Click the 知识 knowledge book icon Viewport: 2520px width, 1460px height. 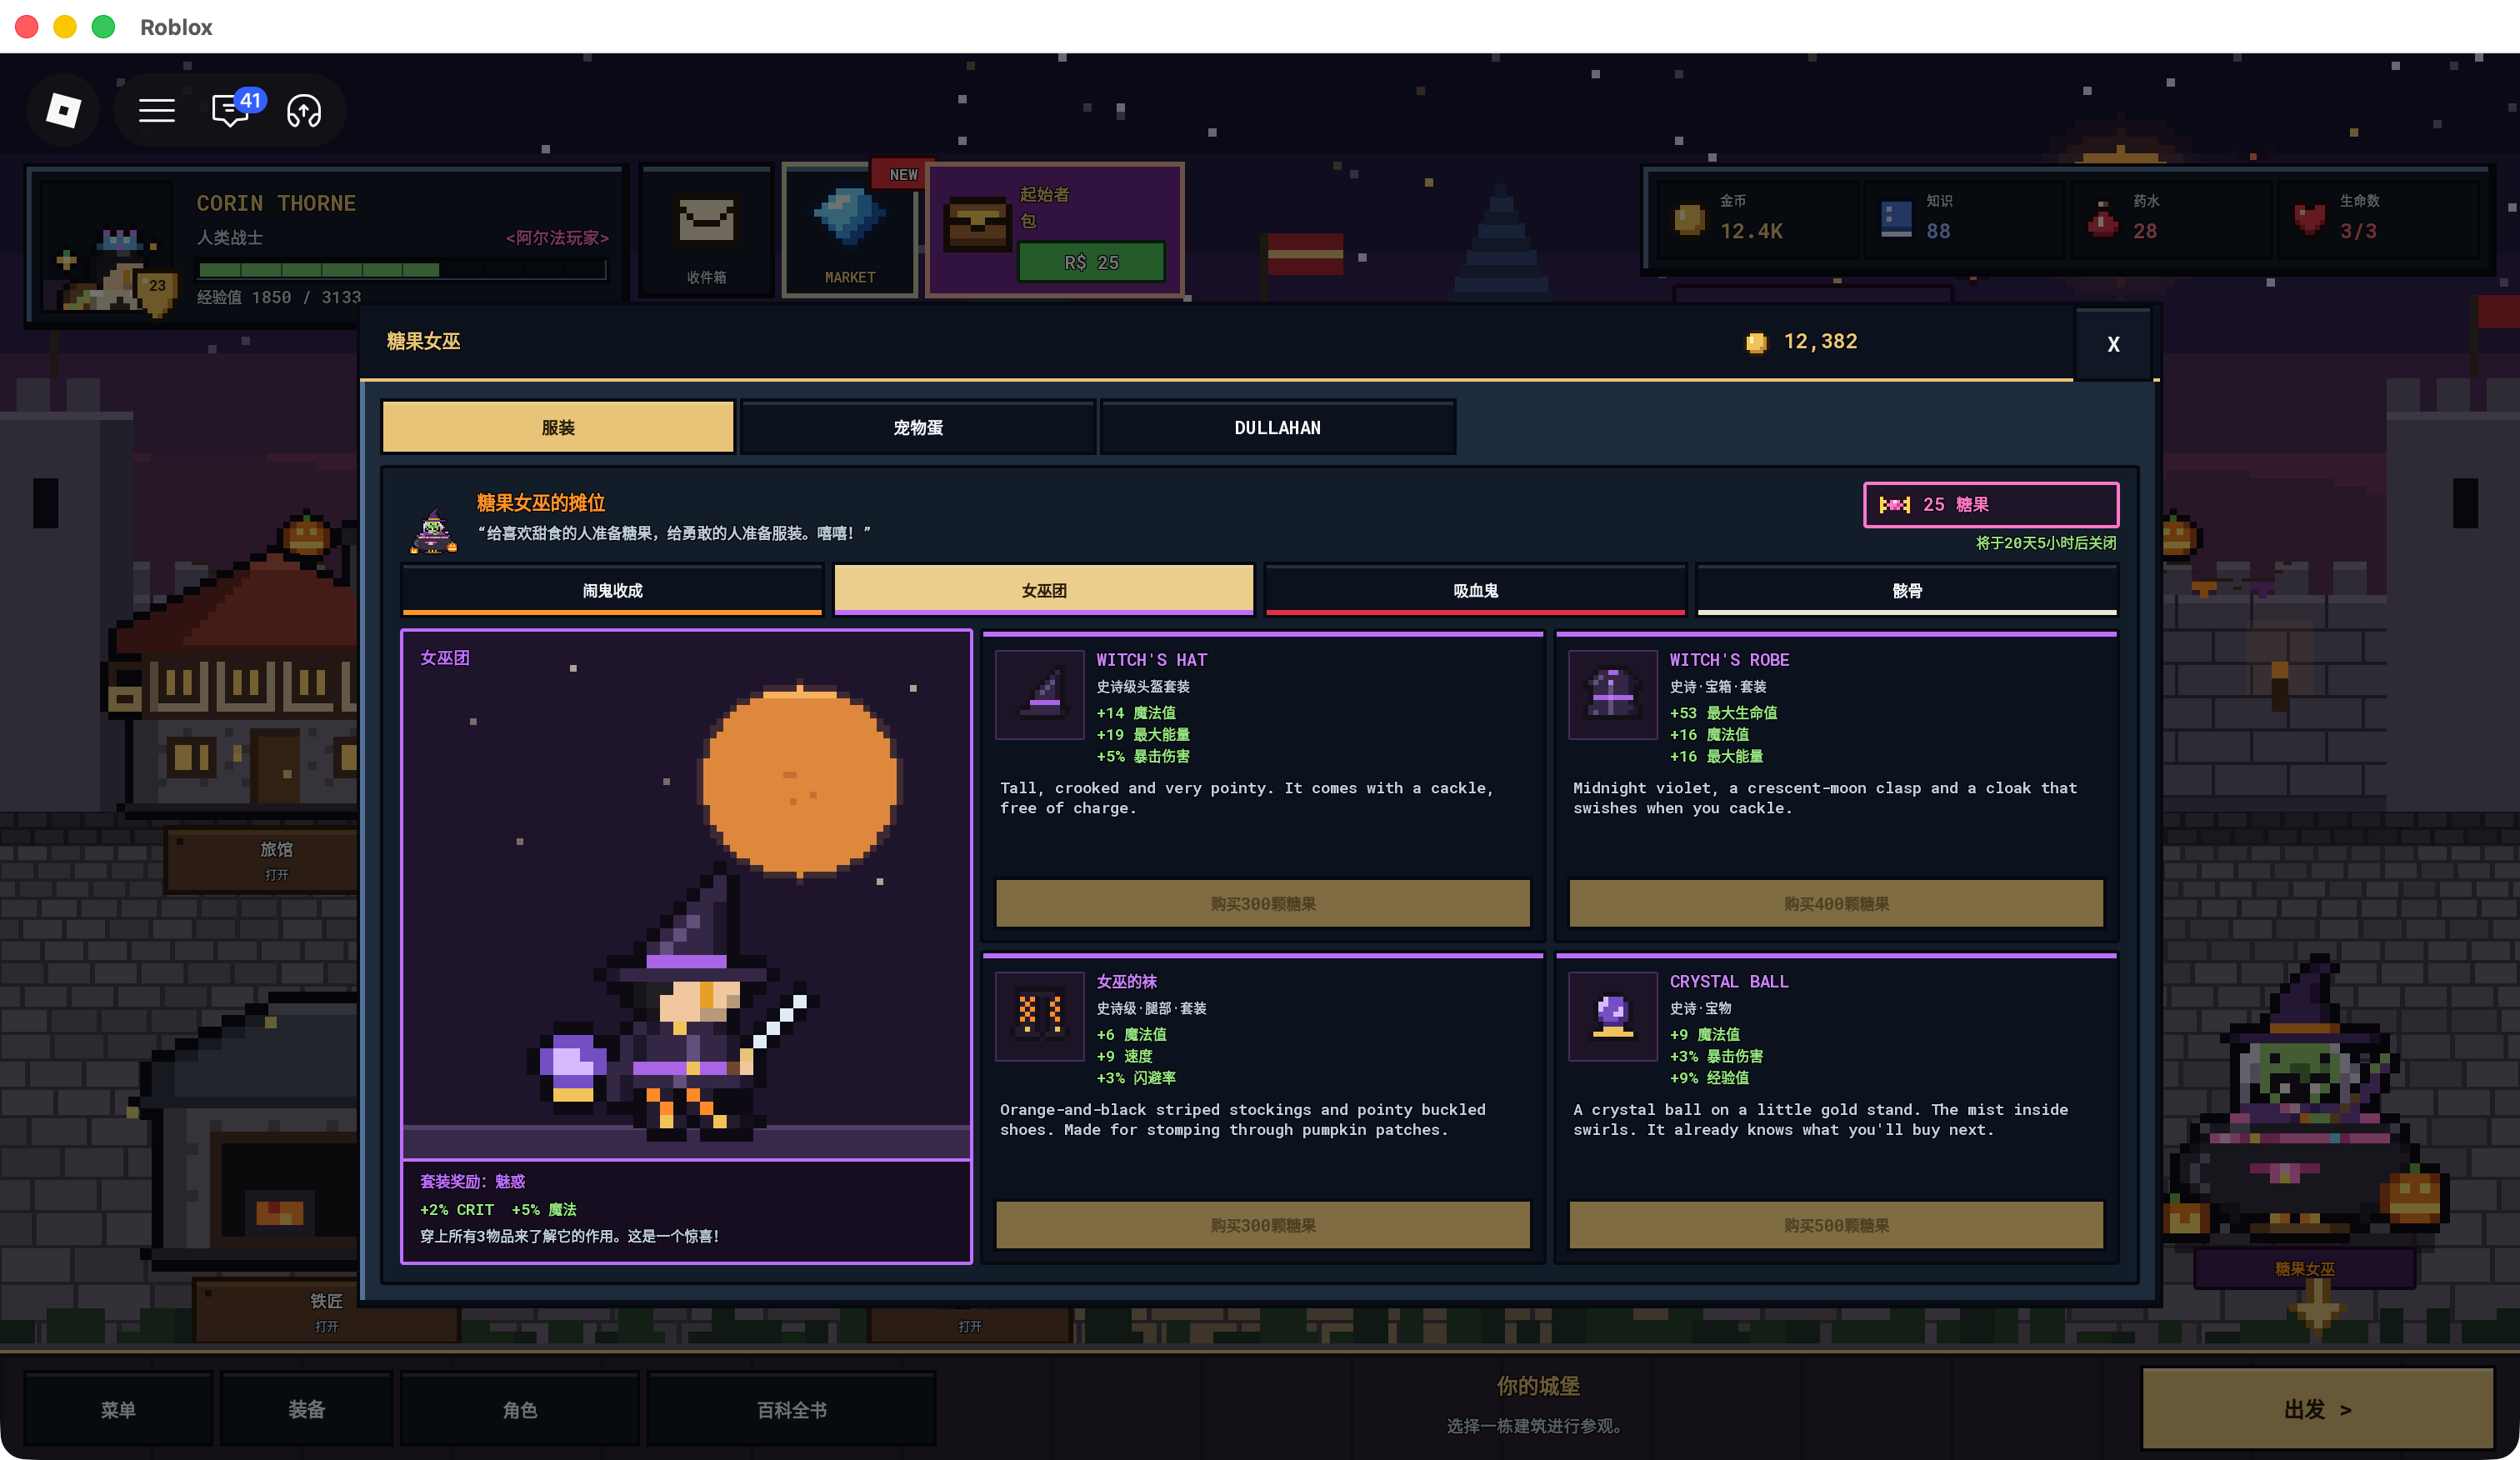coord(1896,219)
